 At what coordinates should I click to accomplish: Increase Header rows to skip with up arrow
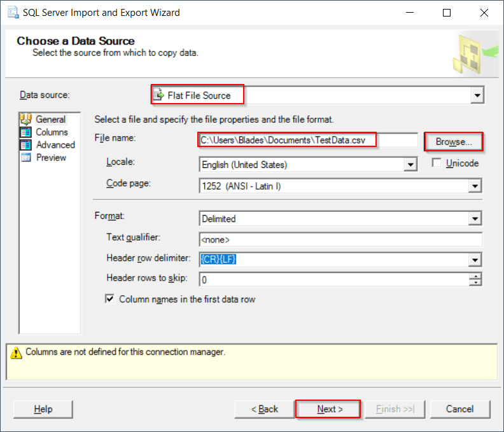(475, 276)
